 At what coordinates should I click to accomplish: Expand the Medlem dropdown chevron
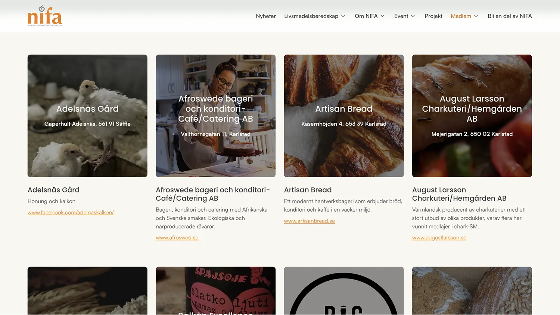pos(476,16)
